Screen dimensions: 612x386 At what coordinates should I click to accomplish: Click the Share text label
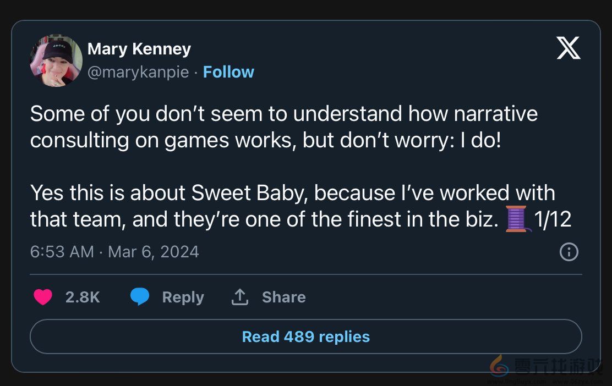tap(283, 297)
